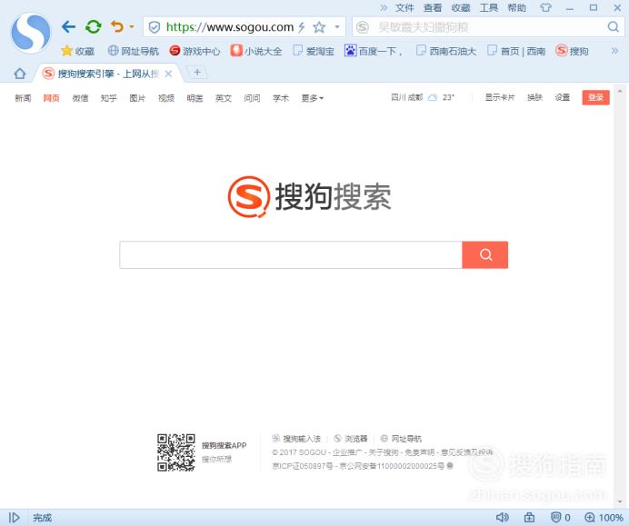Open the 百度一下 bookmark
This screenshot has height=526, width=629.
[x=373, y=51]
